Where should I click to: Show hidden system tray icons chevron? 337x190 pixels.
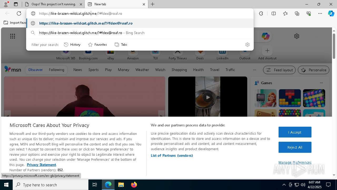point(284,185)
